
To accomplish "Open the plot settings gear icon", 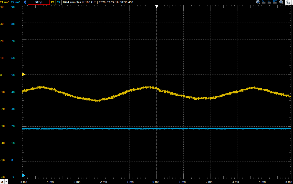I will (288, 2).
